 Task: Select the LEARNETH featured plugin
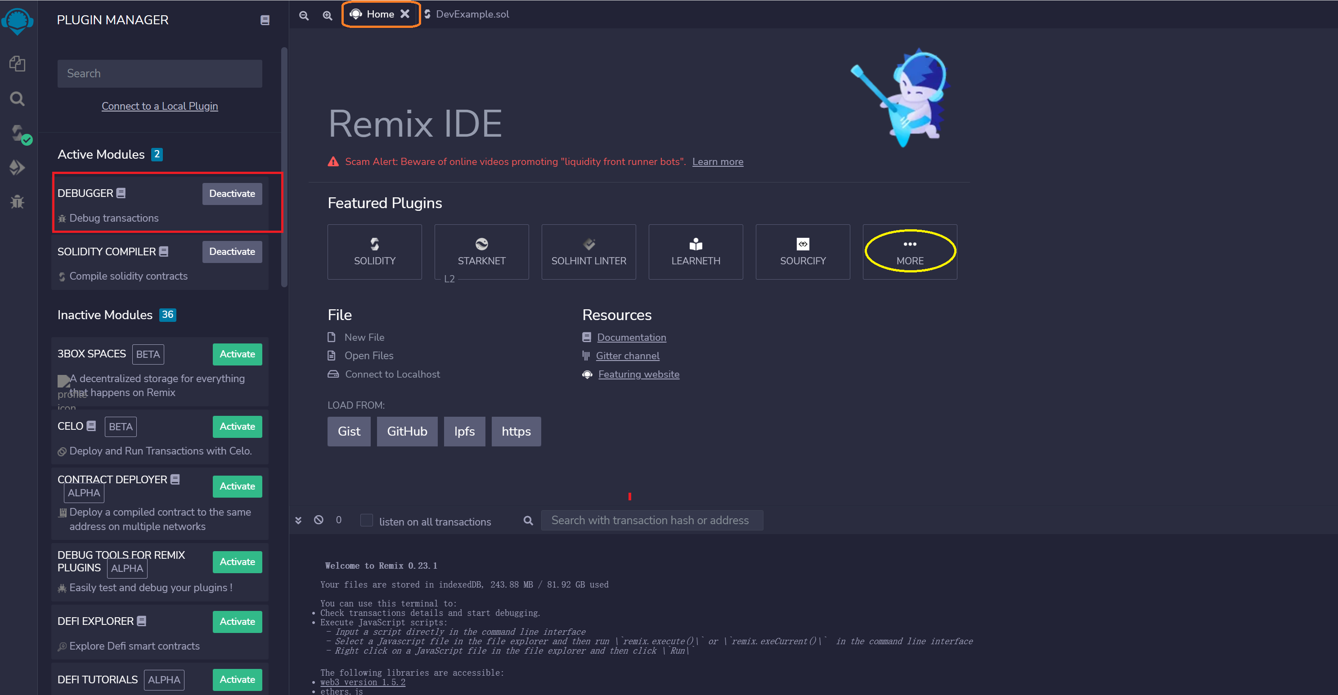pyautogui.click(x=696, y=252)
